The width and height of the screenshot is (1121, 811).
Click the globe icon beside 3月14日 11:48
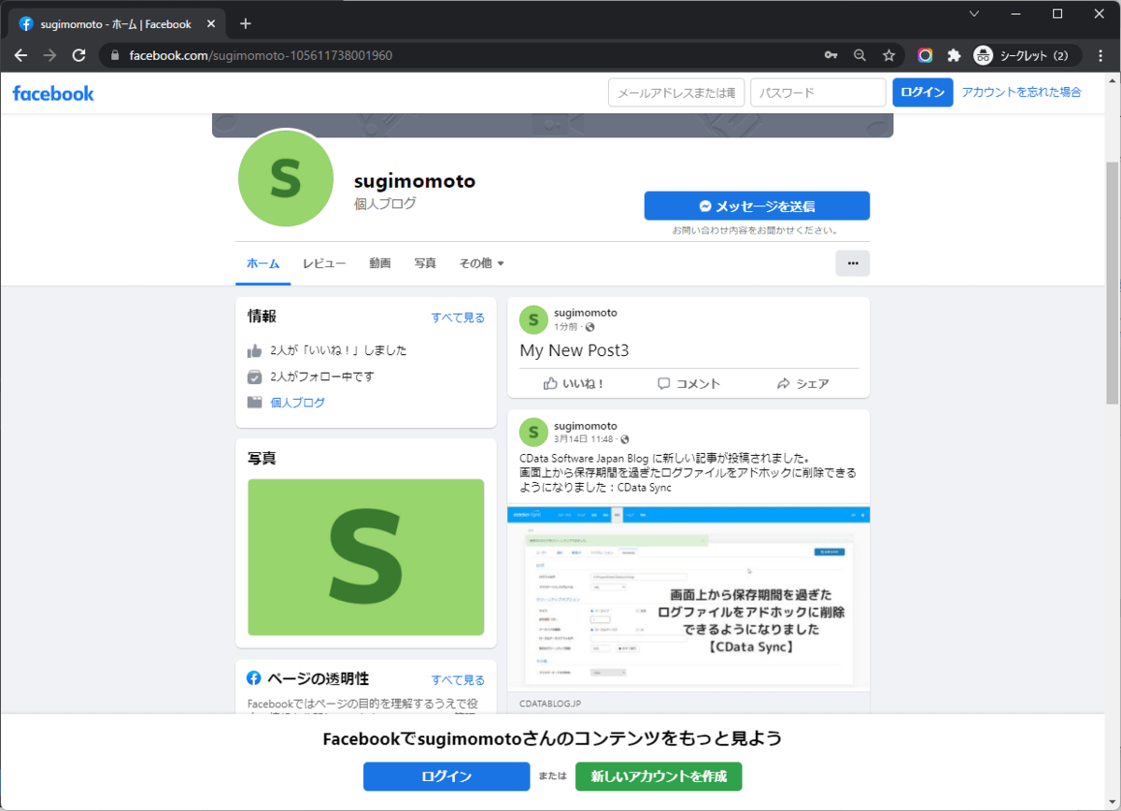(x=624, y=440)
